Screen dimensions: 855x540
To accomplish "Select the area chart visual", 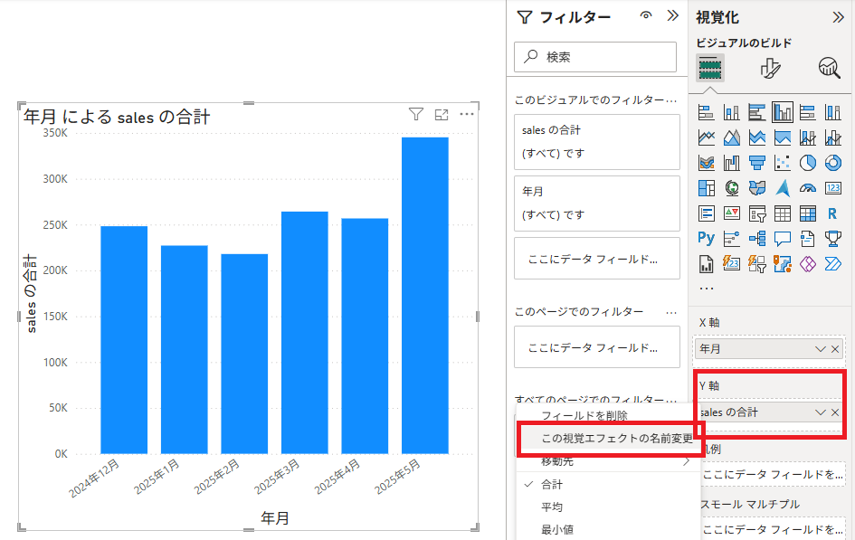I will [x=732, y=137].
